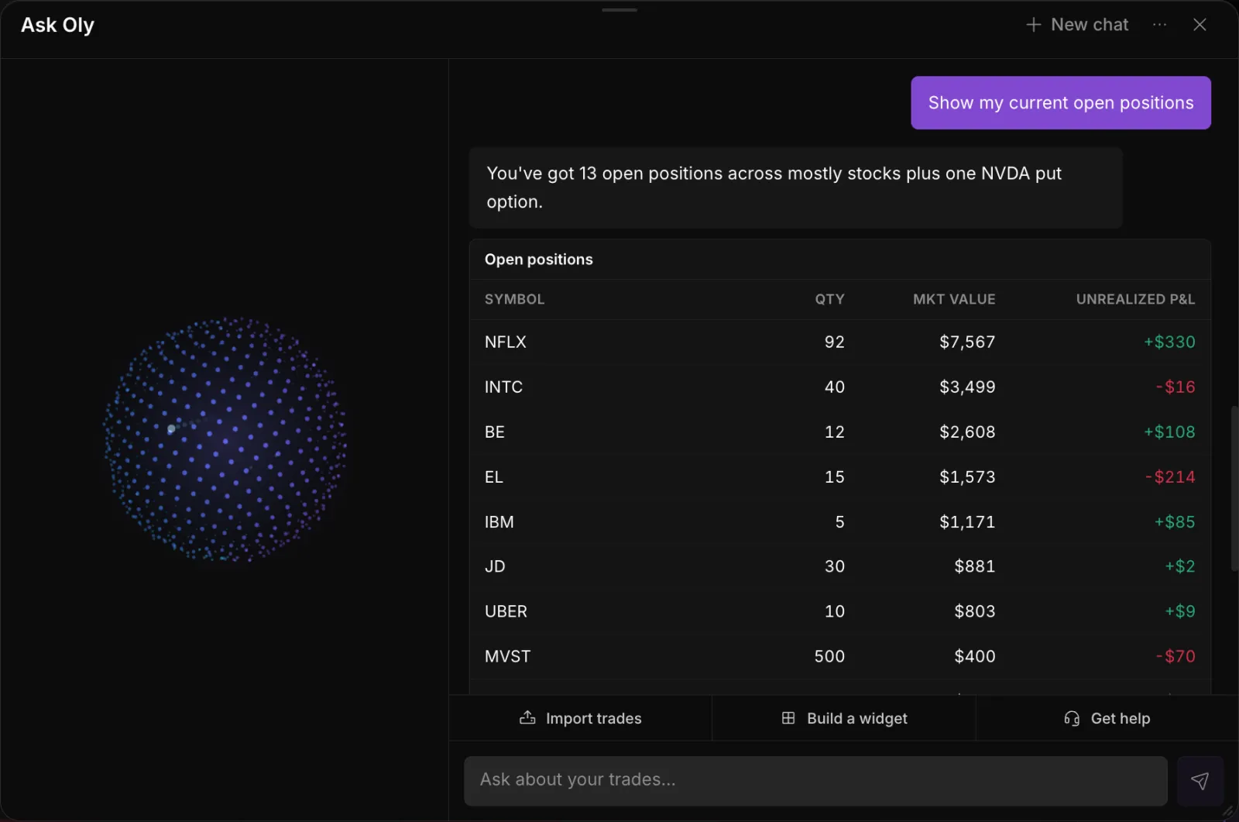Image resolution: width=1239 pixels, height=822 pixels.
Task: Close the Ask Oly panel
Action: click(x=1200, y=25)
